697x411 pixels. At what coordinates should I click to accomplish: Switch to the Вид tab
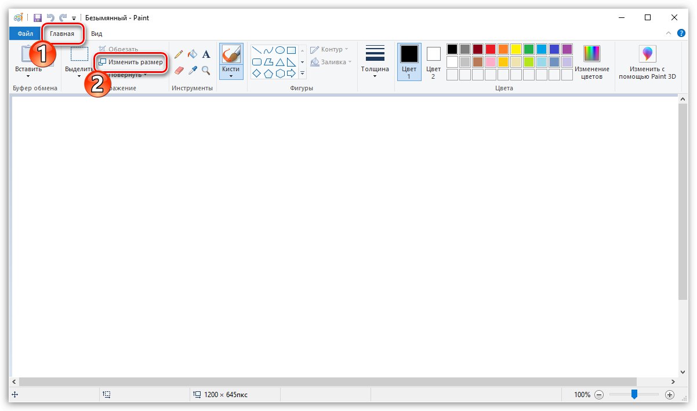[97, 34]
